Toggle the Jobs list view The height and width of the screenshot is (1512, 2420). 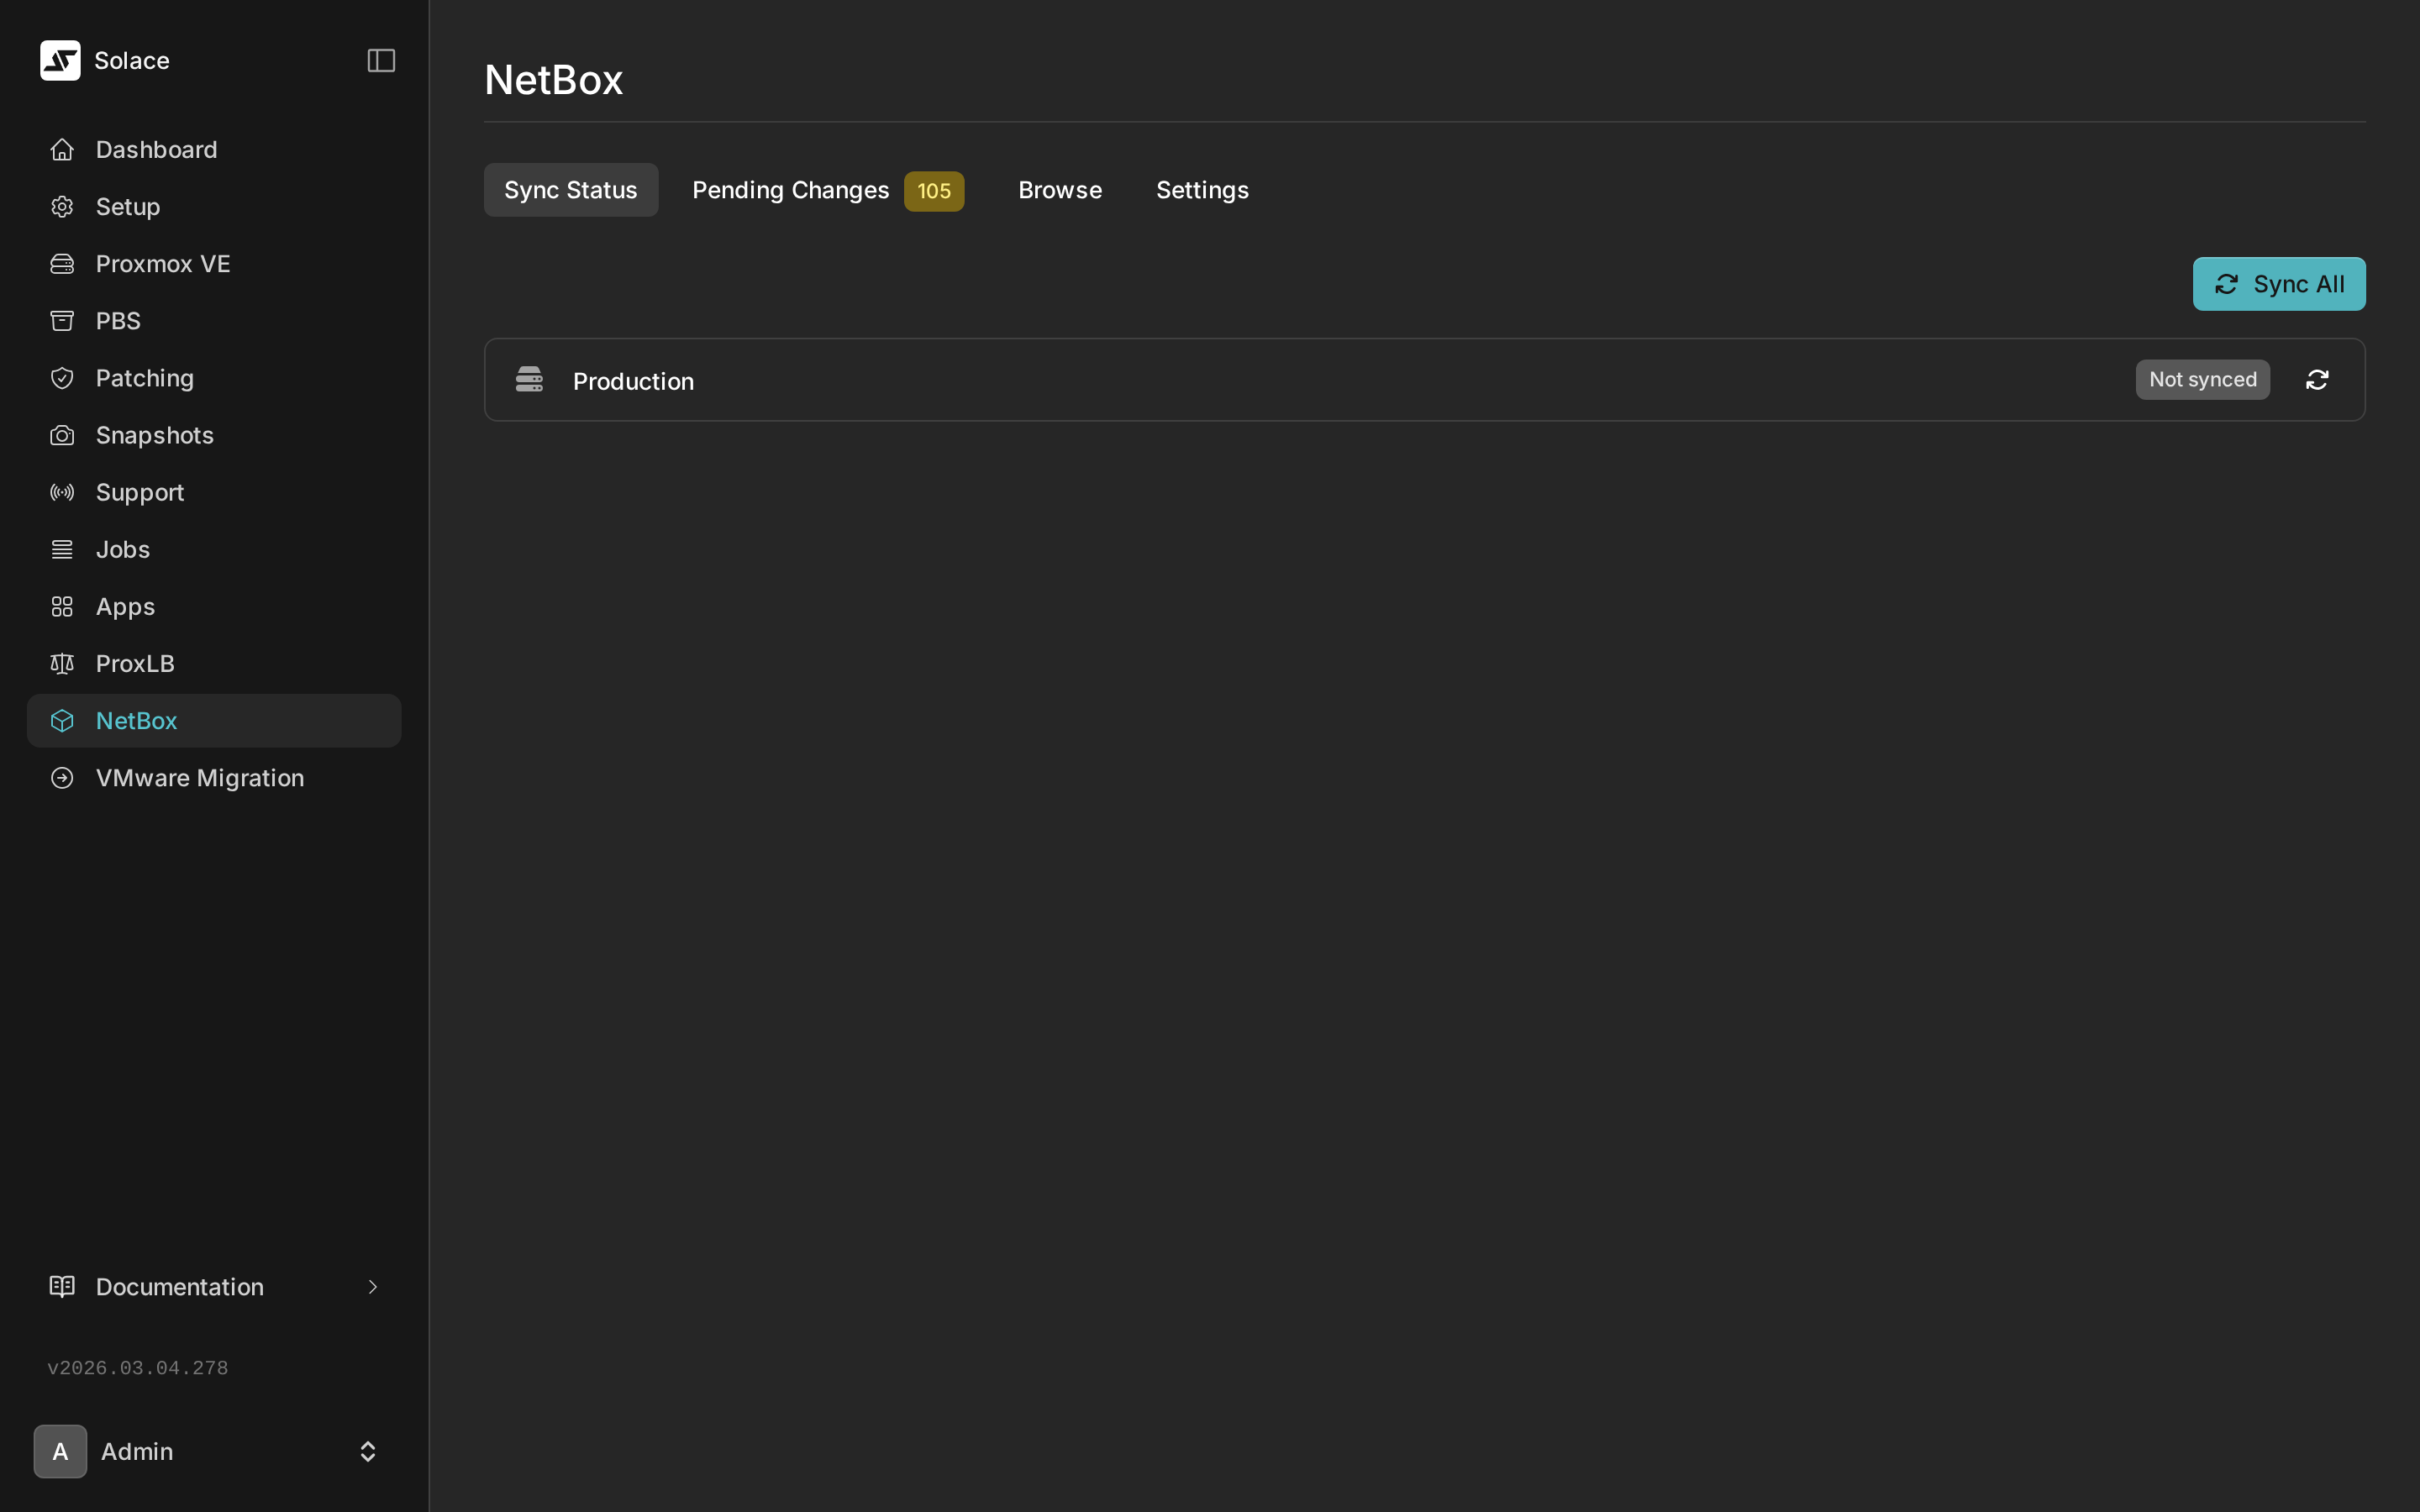point(122,548)
